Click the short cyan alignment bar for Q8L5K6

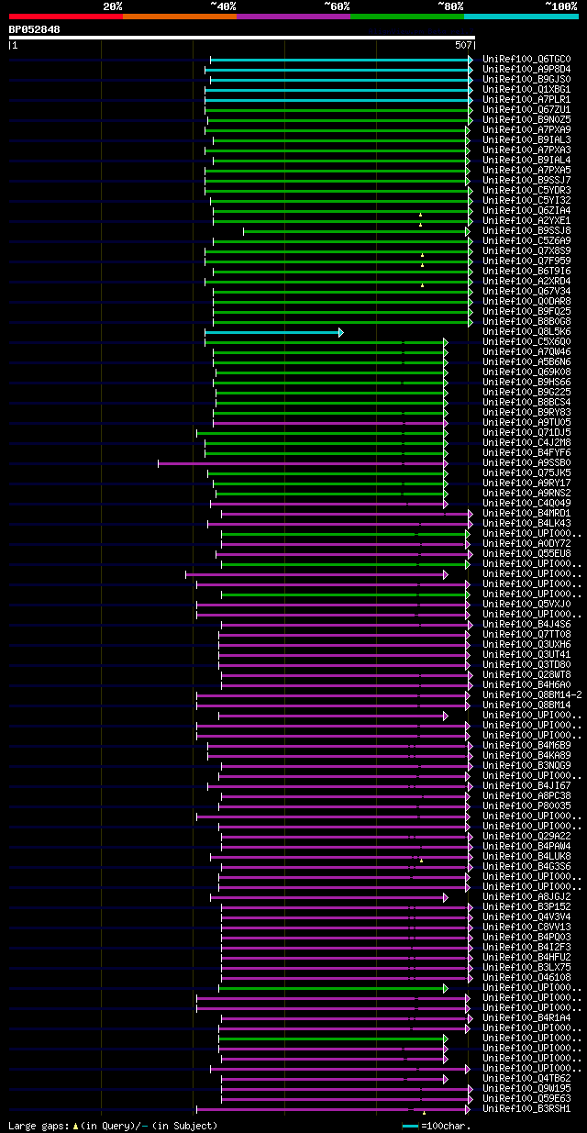point(273,332)
